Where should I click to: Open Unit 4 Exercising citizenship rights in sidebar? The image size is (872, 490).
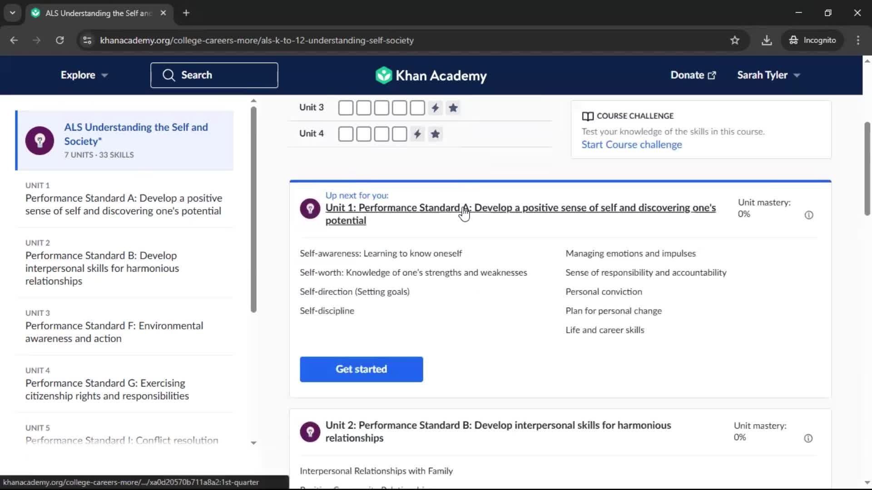pyautogui.click(x=124, y=384)
